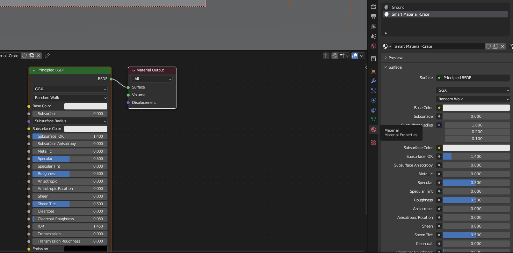Image resolution: width=513 pixels, height=253 pixels.
Task: Click Emission color swatch on BSDF node
Action: click(86, 249)
